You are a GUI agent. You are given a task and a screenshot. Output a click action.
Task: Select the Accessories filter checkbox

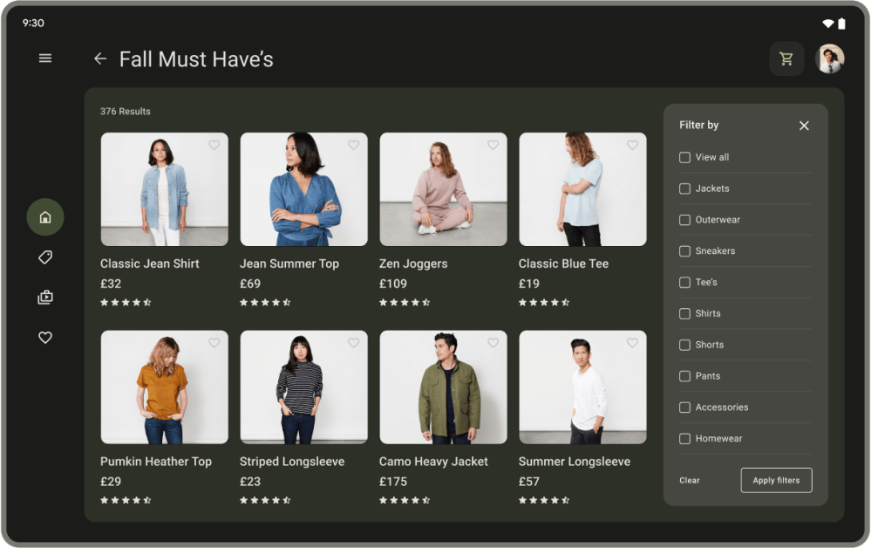[x=685, y=408]
